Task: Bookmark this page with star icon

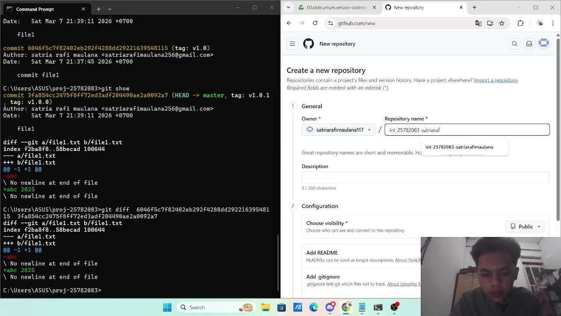Action: coord(502,23)
